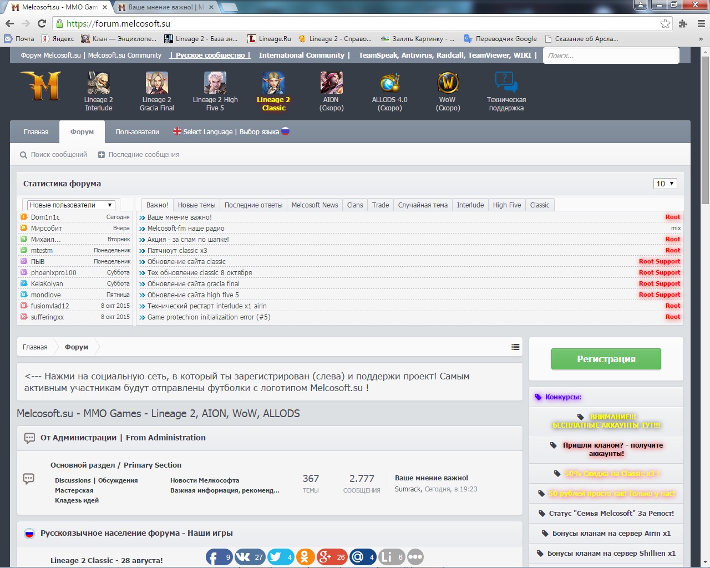Open thread Melcosoft-fm наше радио

186,229
